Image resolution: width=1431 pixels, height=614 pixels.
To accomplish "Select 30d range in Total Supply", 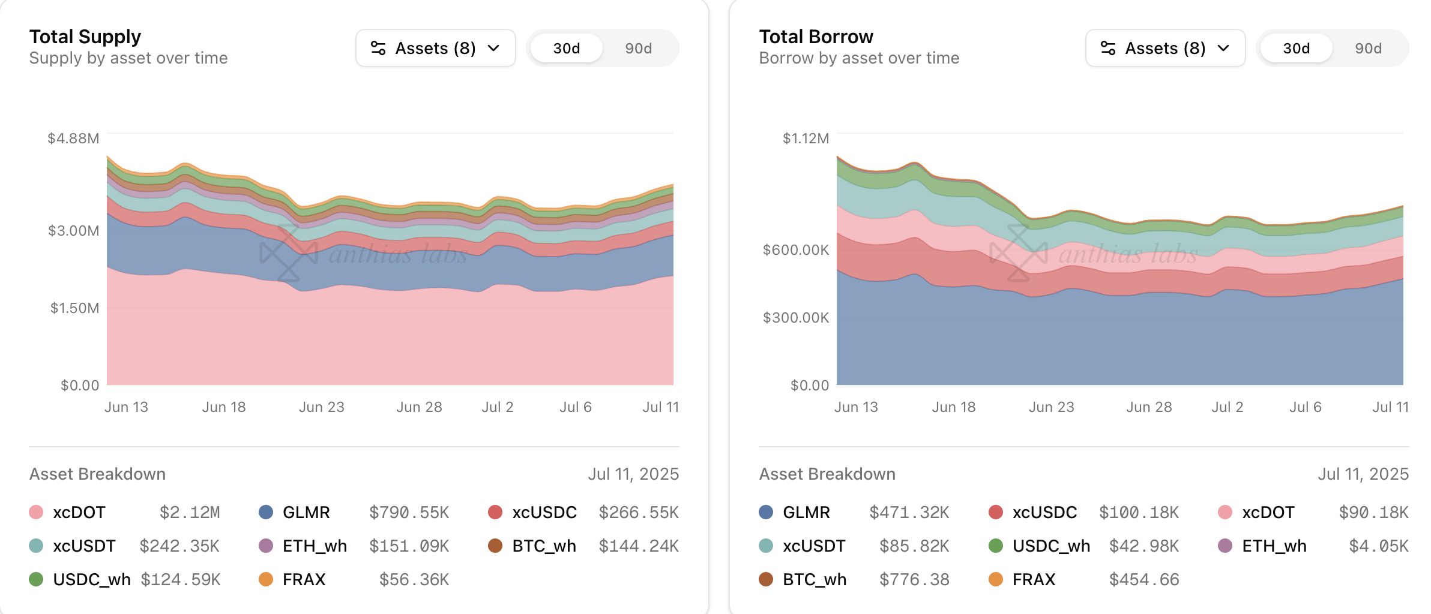I will coord(567,48).
